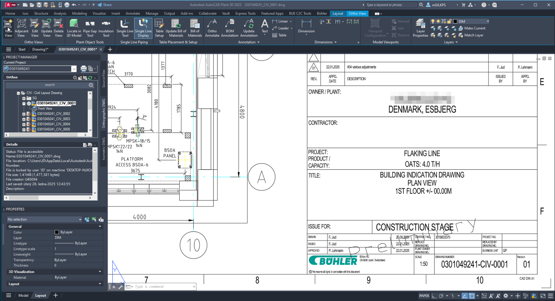The width and height of the screenshot is (555, 301).
Task: Click the BOM Annotation tool
Action: (230, 28)
